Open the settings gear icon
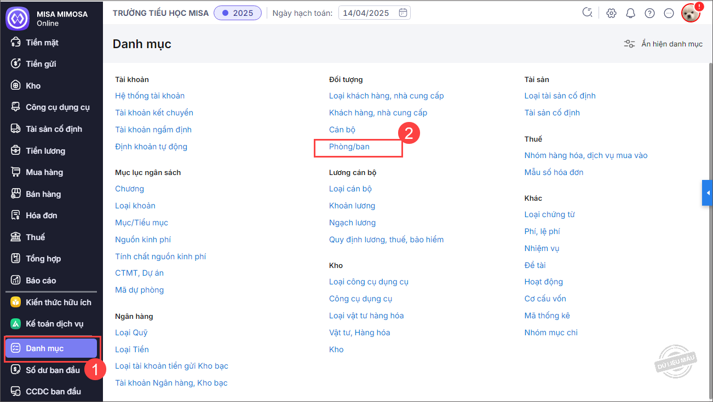713x402 pixels. [611, 13]
